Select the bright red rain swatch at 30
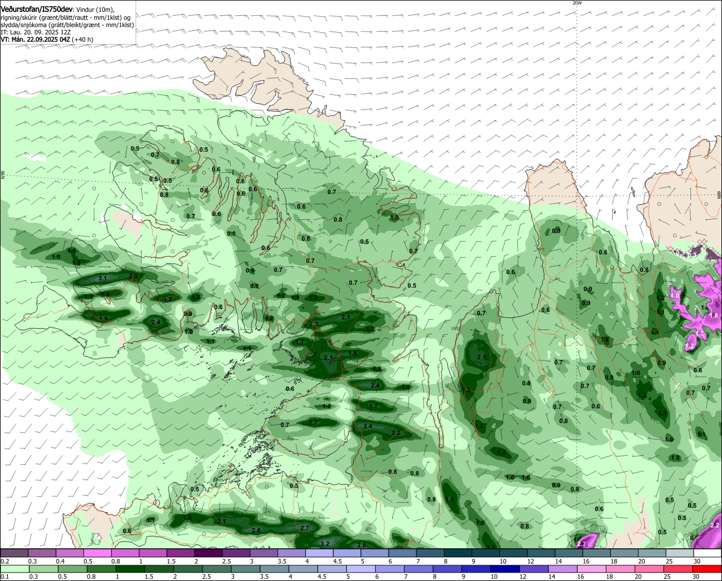 pos(707,569)
